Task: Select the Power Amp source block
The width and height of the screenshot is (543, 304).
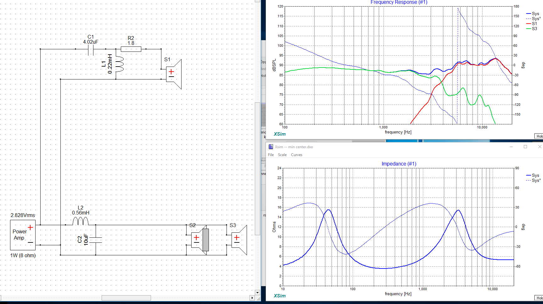Action: click(23, 235)
